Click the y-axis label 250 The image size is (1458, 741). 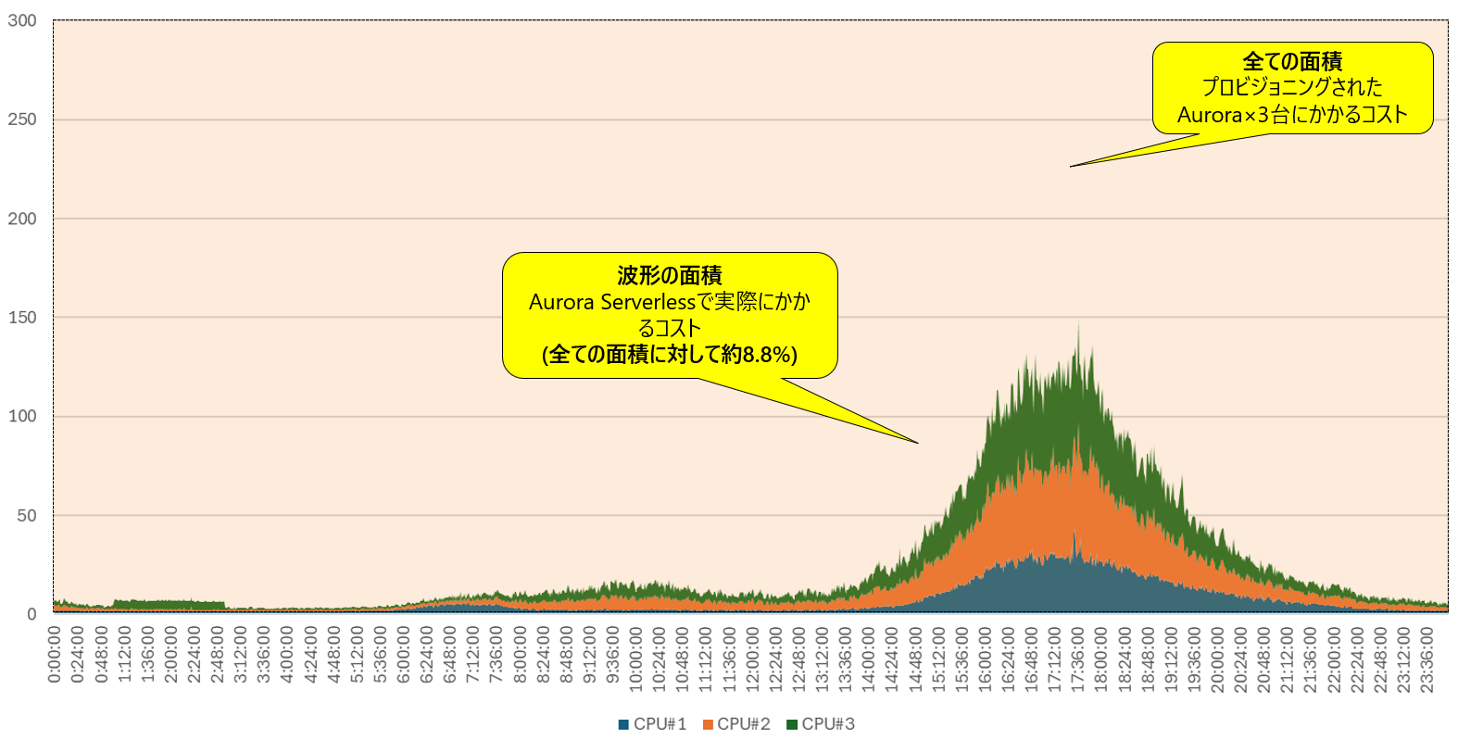(x=22, y=119)
